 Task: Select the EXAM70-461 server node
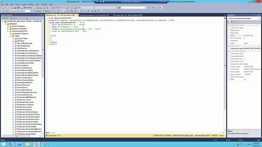[24, 21]
